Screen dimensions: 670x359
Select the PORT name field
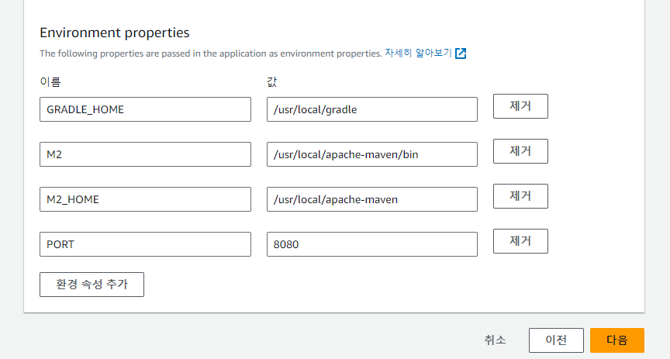coord(145,244)
